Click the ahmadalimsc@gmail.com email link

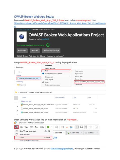click(62, 149)
